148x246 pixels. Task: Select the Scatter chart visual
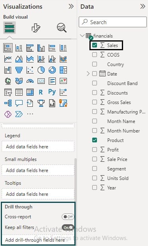pyautogui.click(x=30, y=70)
